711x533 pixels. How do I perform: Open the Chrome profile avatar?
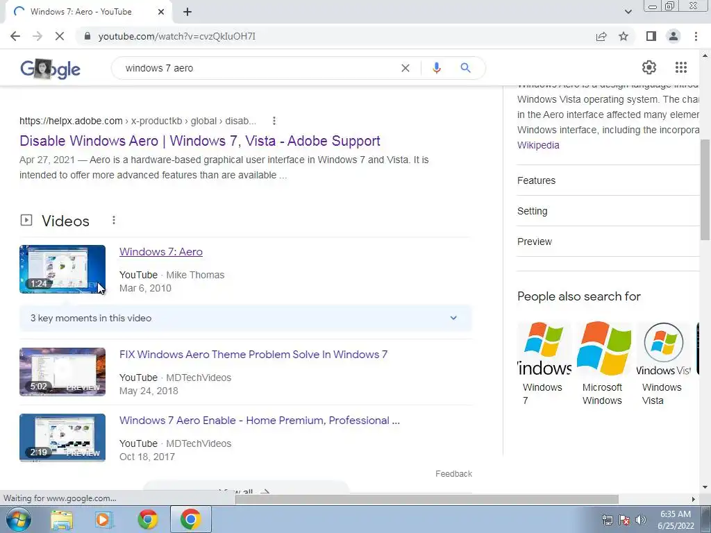click(674, 36)
